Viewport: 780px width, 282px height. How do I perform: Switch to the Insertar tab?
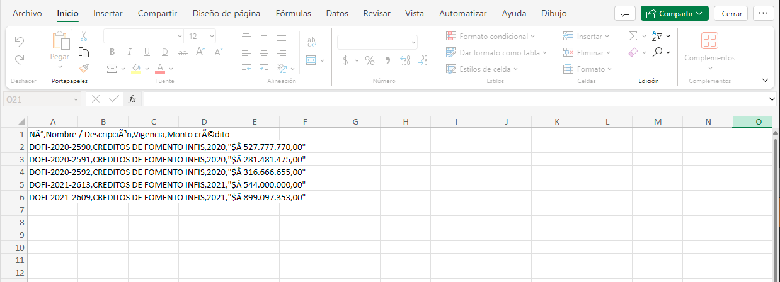108,13
